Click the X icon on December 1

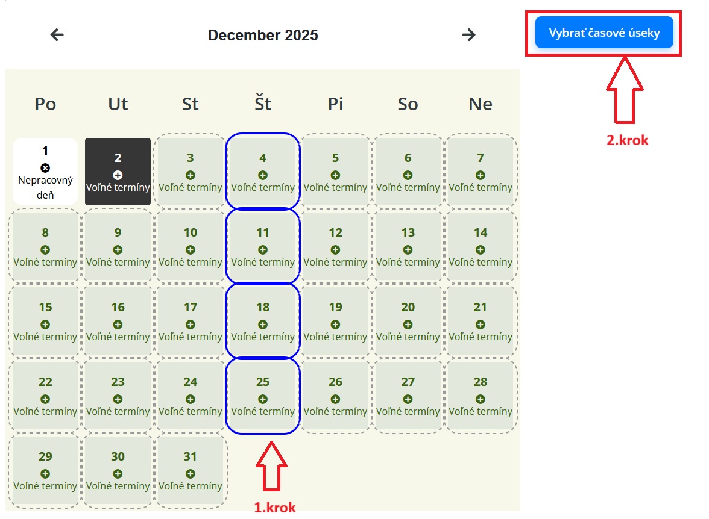point(45,168)
